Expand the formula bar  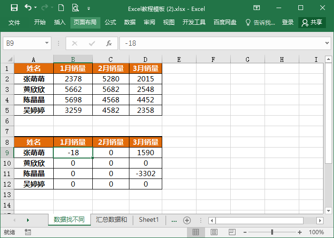(327, 43)
